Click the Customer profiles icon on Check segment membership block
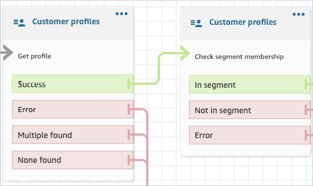Screen dimensions: 313x186 pos(196,23)
